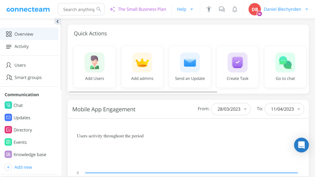Open the notifications bell
This screenshot has height=177, width=315.
[235, 9]
